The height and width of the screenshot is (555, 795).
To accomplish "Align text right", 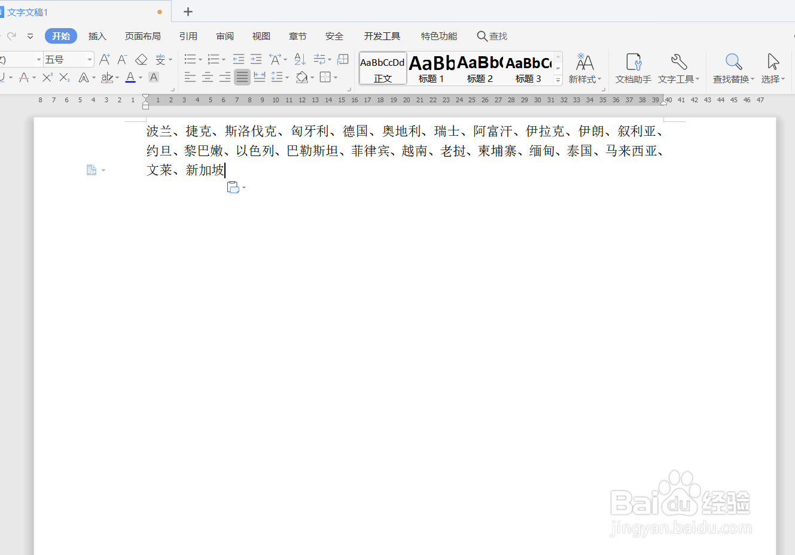I will point(225,77).
